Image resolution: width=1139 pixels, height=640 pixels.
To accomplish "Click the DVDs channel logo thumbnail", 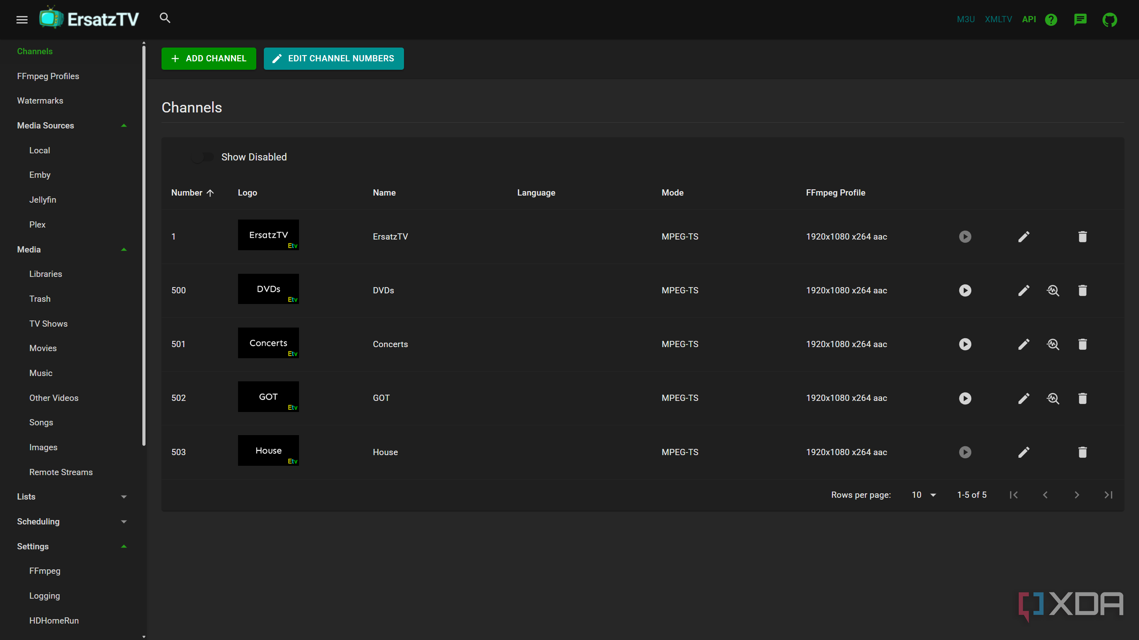I will 268,289.
